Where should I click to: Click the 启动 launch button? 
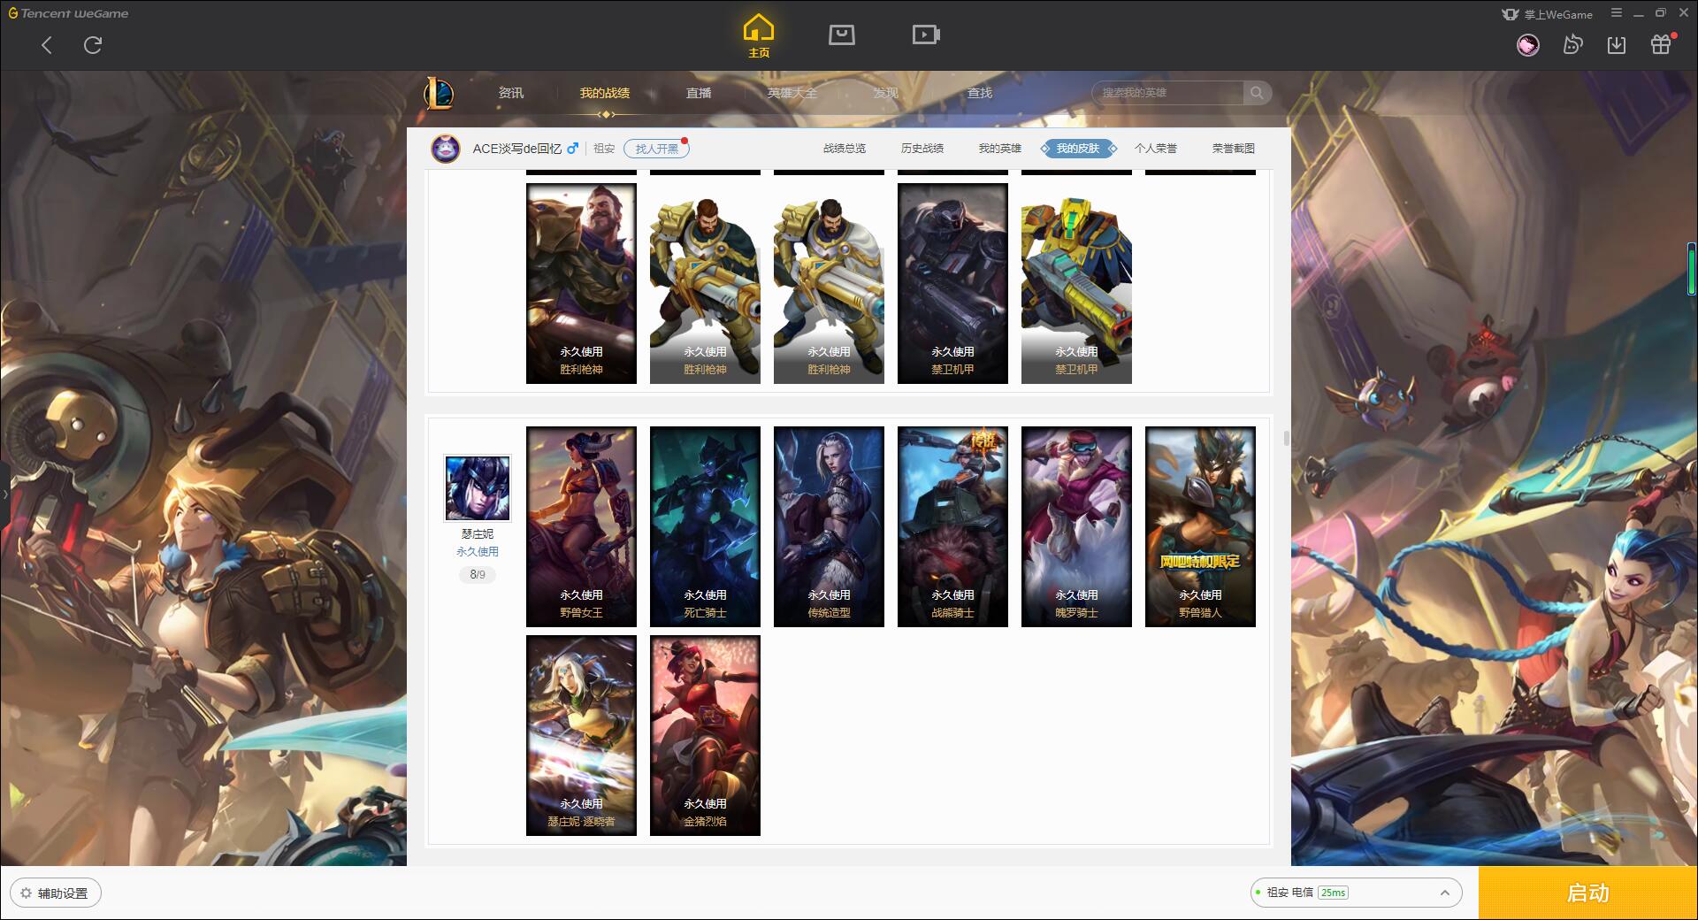1588,893
